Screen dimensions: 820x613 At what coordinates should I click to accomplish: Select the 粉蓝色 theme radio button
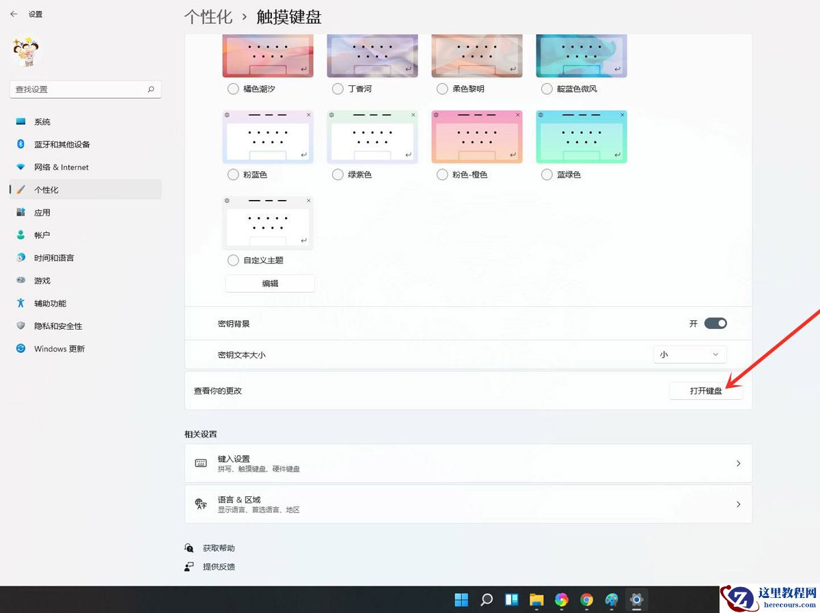(x=233, y=174)
